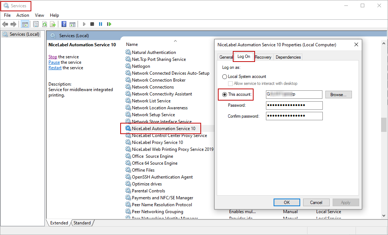
Task: Toggle Show/Hide Console Tree toolbar icon
Action: click(x=25, y=24)
